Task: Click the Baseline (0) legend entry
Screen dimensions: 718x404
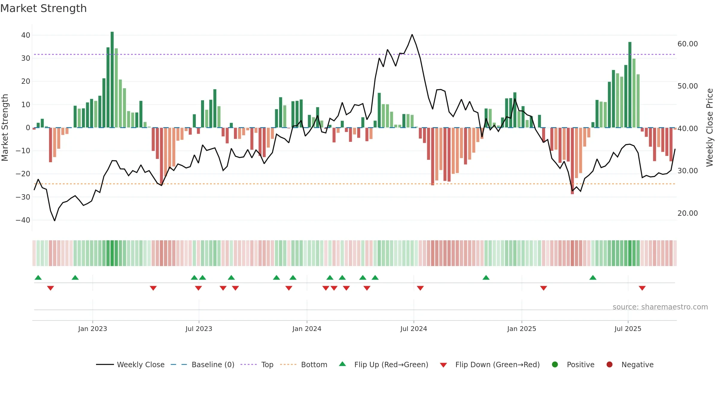Action: point(203,364)
